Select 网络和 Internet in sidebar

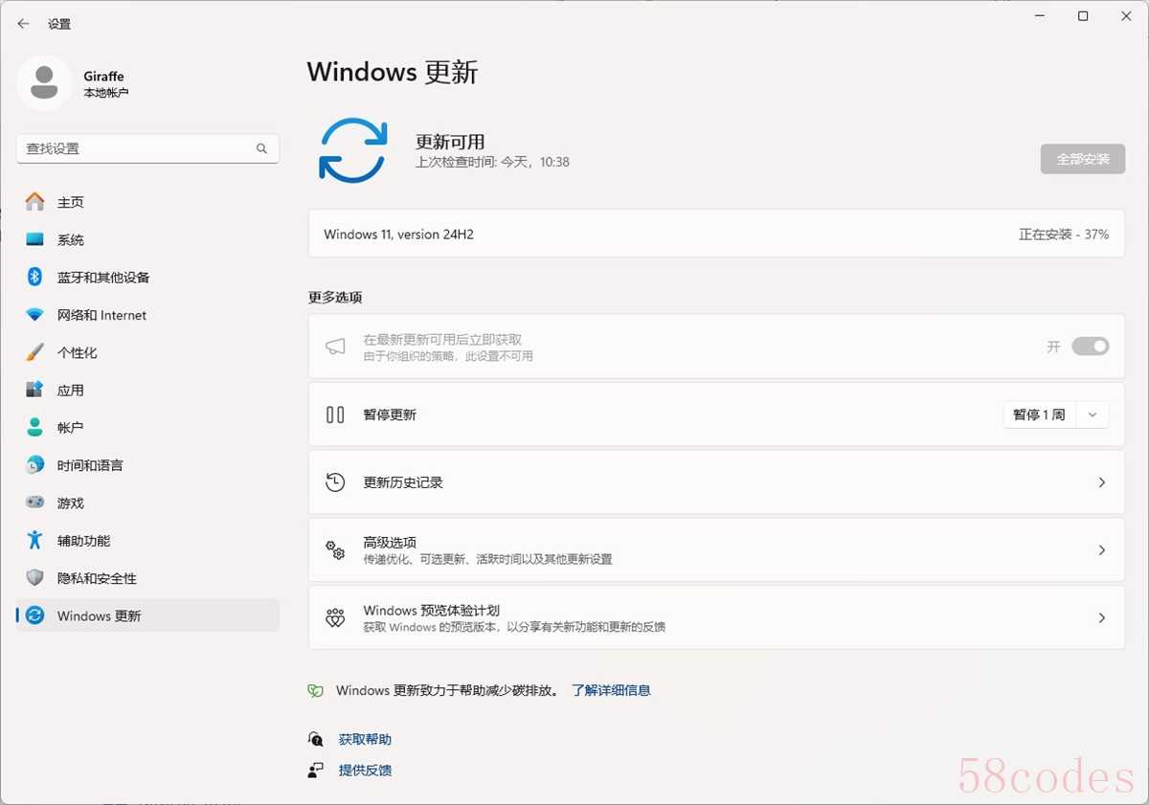pyautogui.click(x=147, y=315)
